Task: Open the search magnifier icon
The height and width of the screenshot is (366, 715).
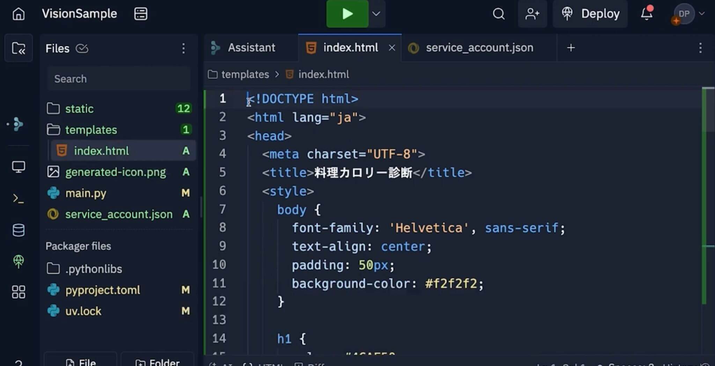Action: click(x=499, y=14)
